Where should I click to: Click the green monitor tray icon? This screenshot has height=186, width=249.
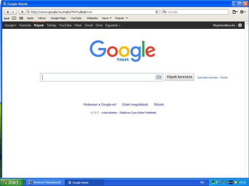click(x=213, y=182)
